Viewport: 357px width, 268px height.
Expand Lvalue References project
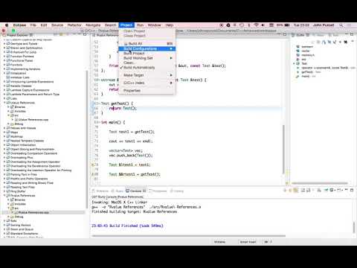tap(4, 103)
